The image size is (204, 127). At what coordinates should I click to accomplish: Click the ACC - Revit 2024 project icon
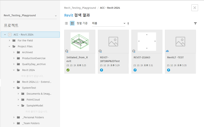point(10,35)
